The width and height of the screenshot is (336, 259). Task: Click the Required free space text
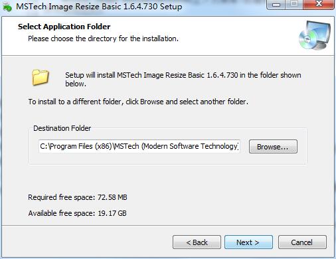point(78,197)
